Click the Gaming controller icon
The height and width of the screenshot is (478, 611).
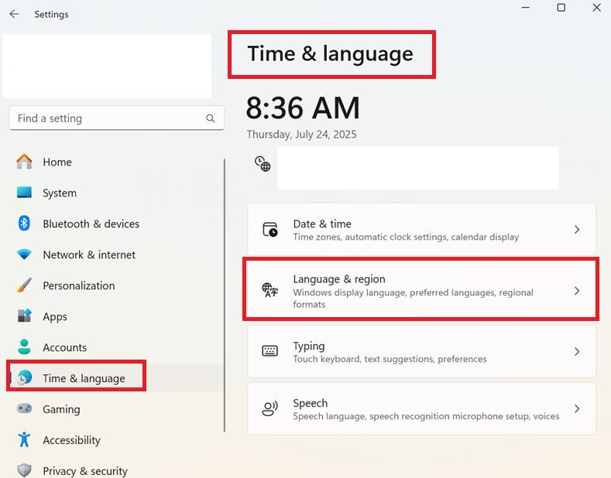(x=24, y=408)
